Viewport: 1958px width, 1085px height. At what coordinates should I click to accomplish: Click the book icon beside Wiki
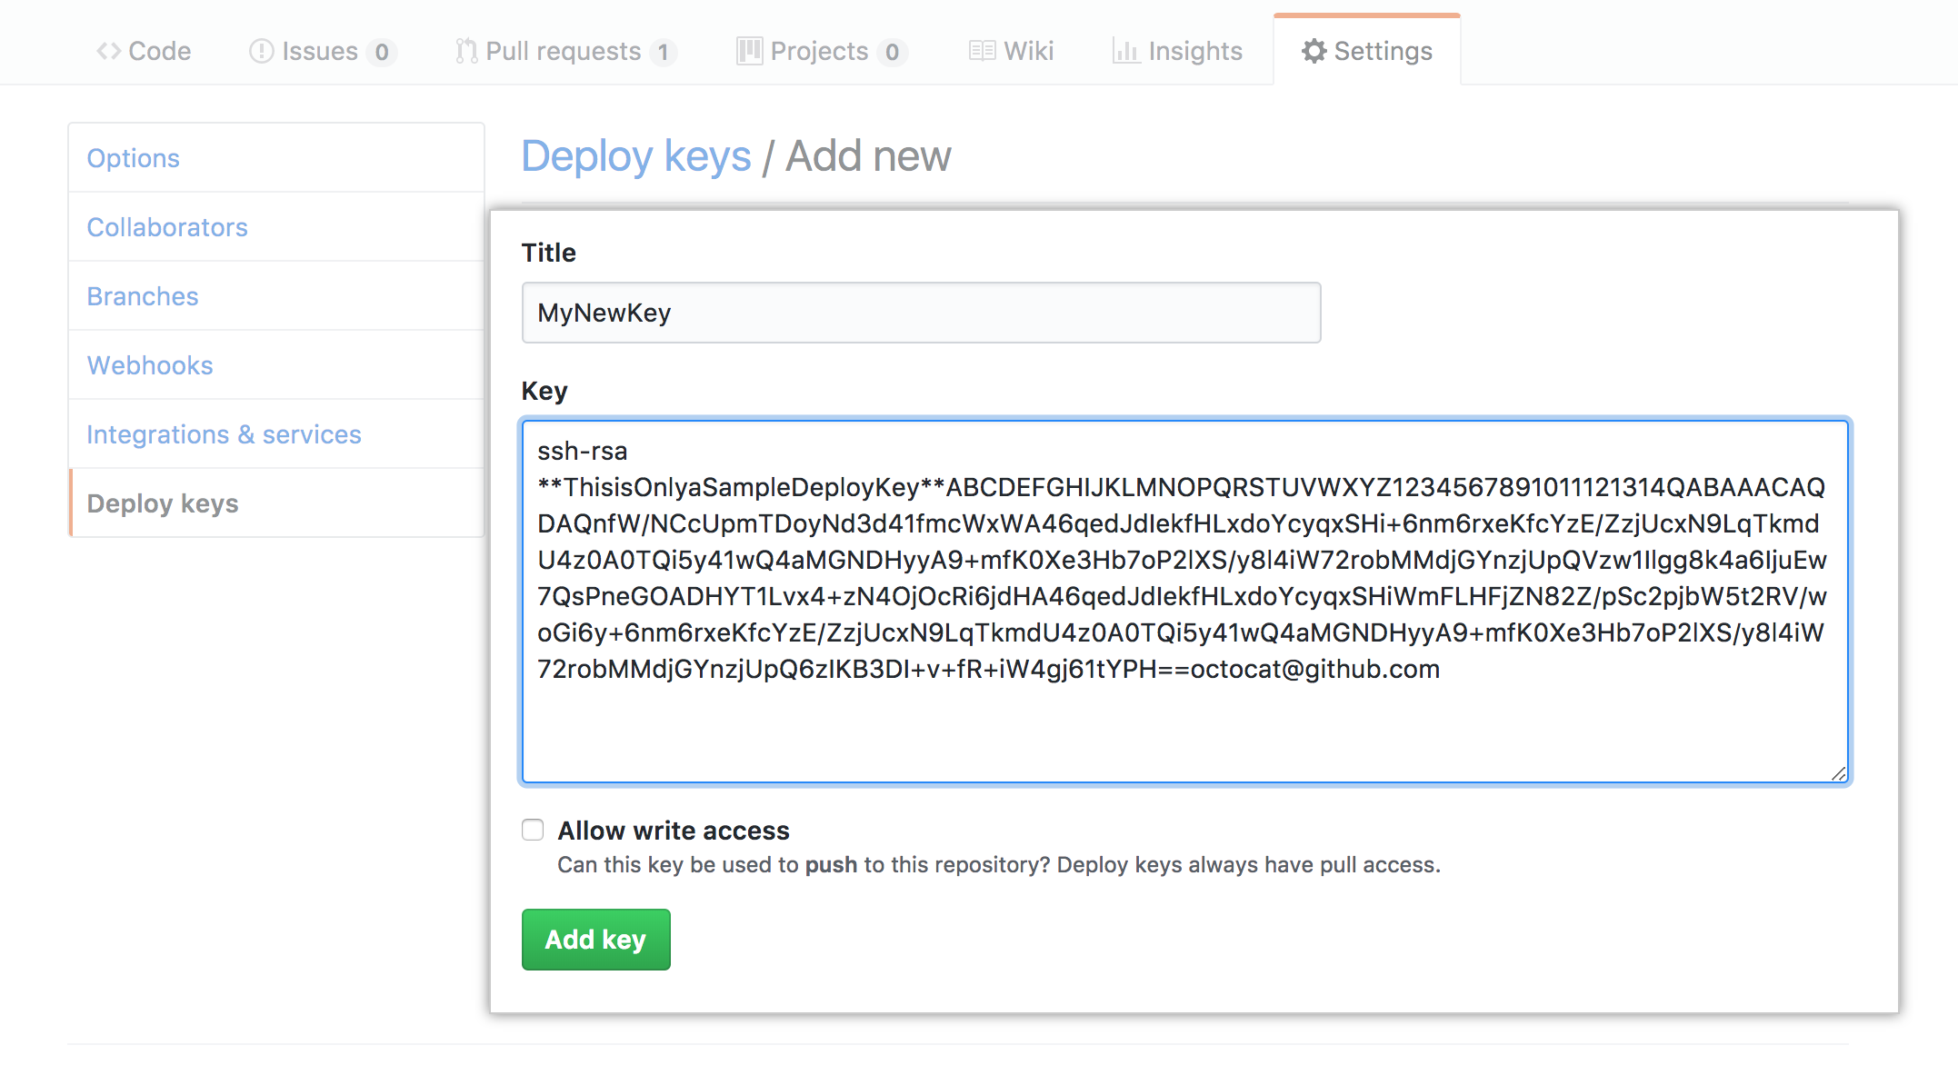click(x=982, y=52)
